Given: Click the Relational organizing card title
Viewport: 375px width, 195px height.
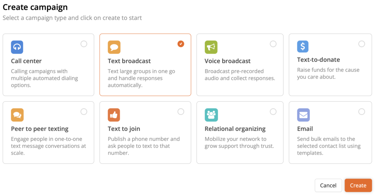Looking at the screenshot, I should coord(235,129).
